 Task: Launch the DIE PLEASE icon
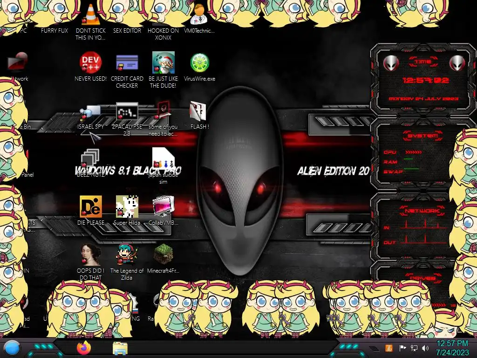(x=91, y=207)
